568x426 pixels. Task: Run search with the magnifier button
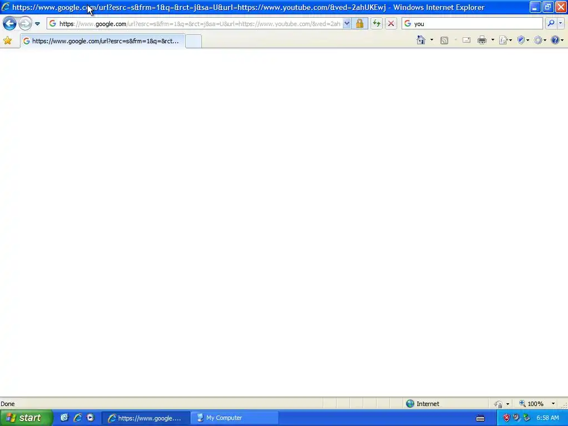pos(551,23)
